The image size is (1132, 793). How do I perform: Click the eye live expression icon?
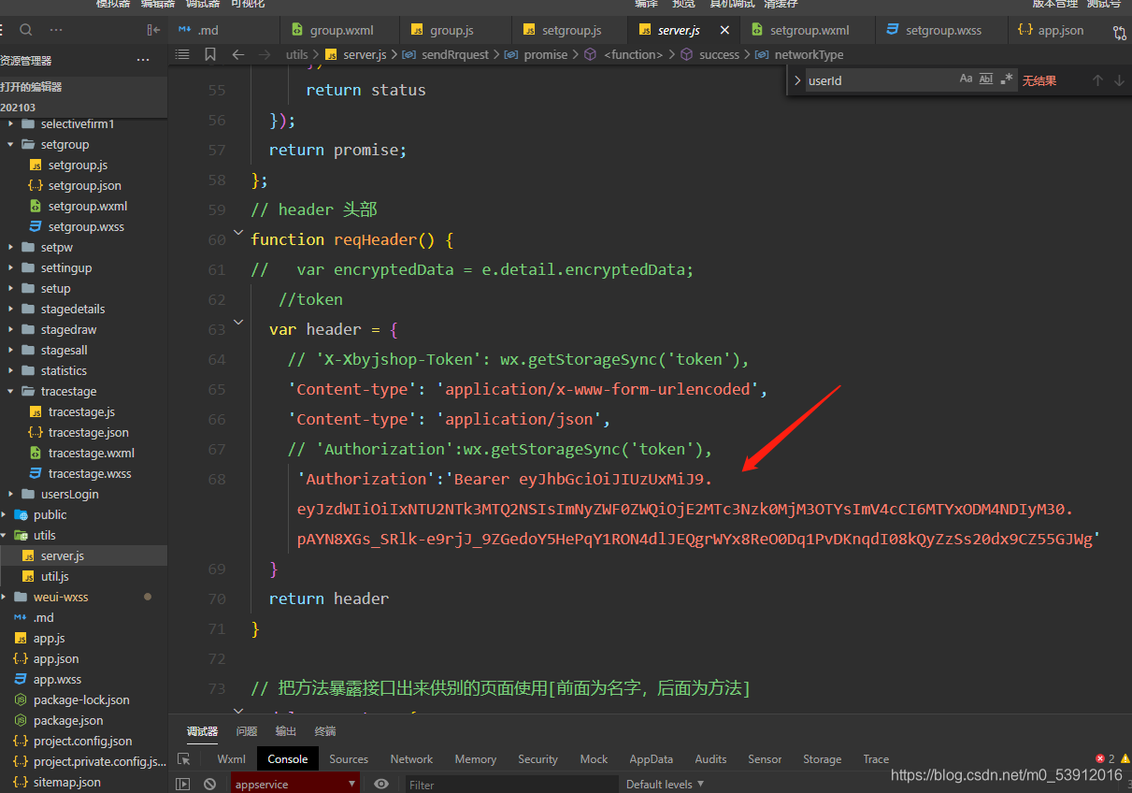[381, 784]
